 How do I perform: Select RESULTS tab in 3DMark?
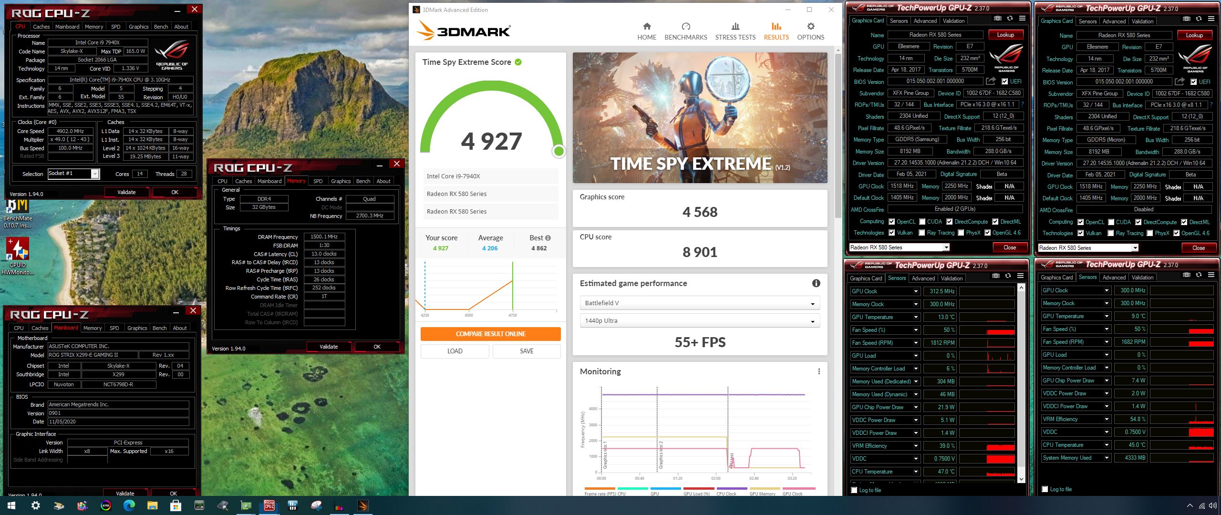(x=776, y=31)
